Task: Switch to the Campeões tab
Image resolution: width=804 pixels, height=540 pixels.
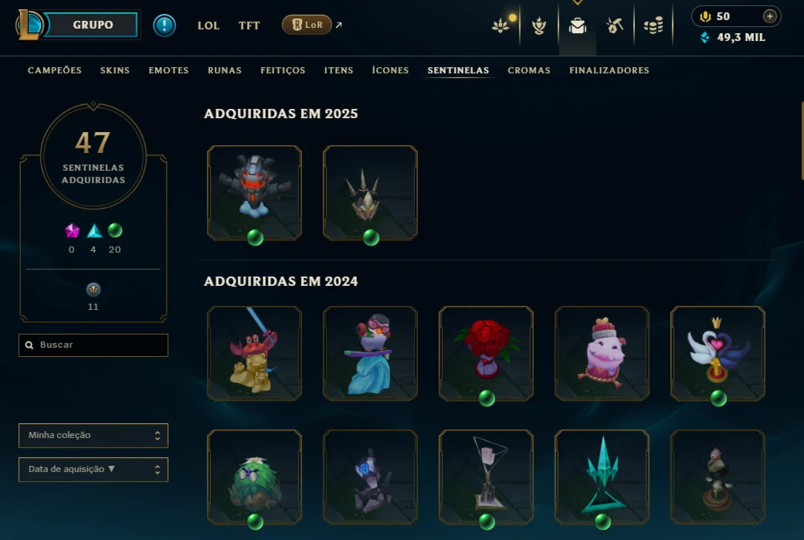Action: tap(54, 70)
